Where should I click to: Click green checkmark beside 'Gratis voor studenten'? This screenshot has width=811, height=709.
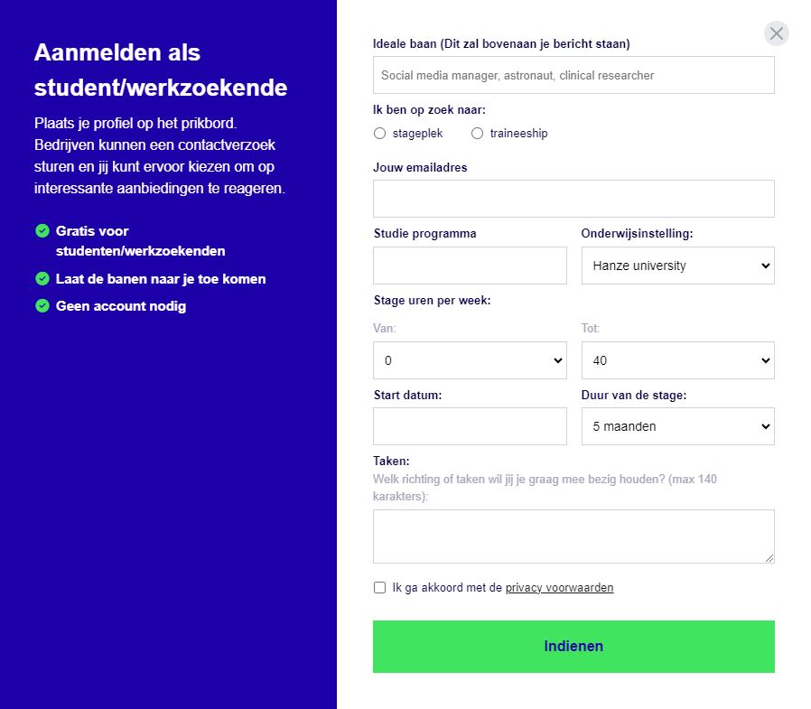tap(42, 231)
